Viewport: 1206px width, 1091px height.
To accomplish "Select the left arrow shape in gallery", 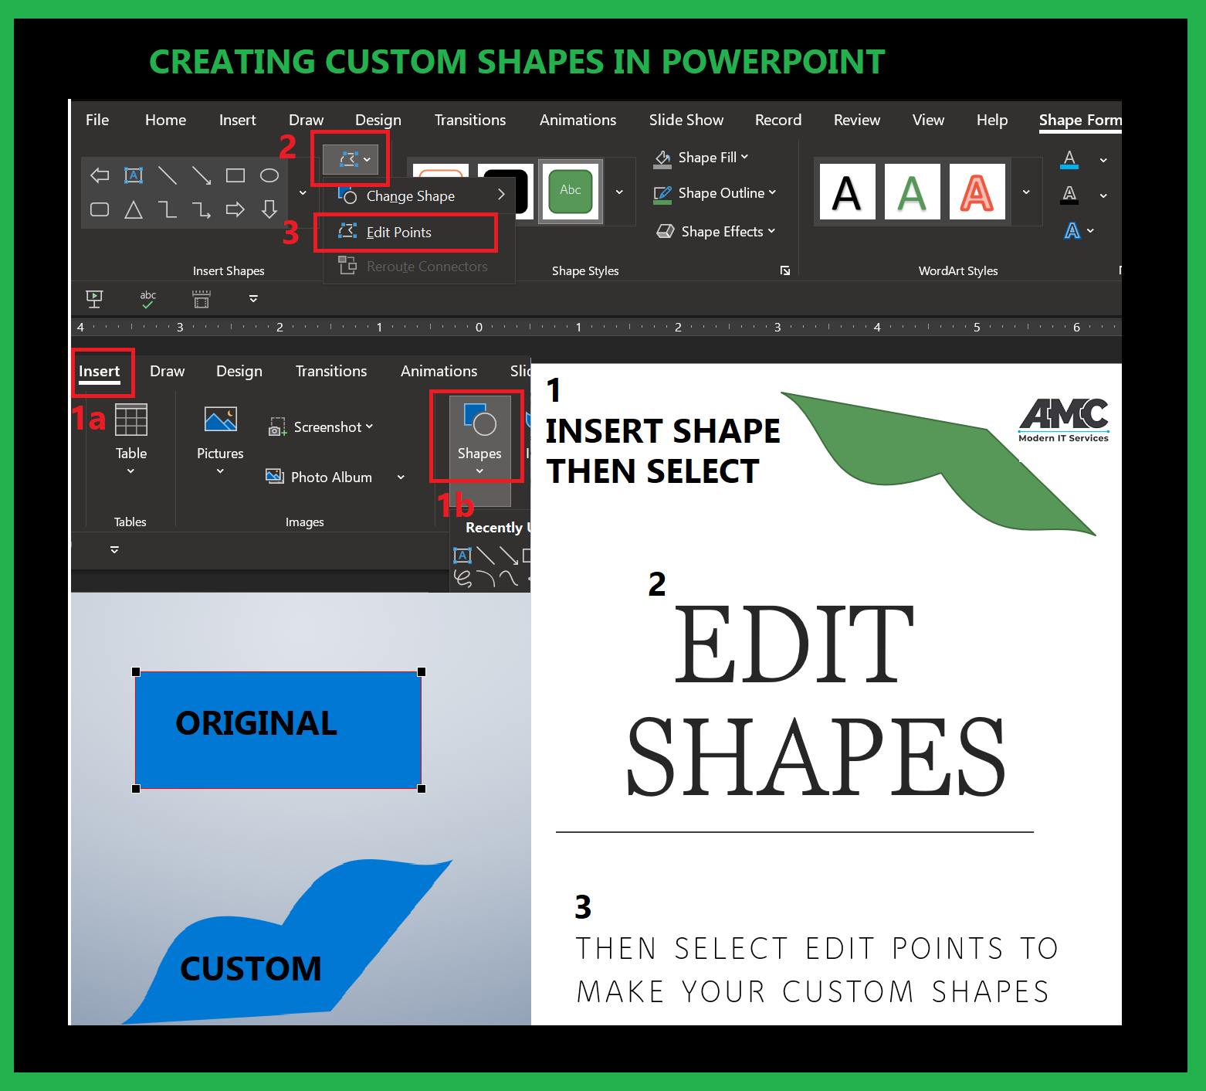I will pos(100,175).
